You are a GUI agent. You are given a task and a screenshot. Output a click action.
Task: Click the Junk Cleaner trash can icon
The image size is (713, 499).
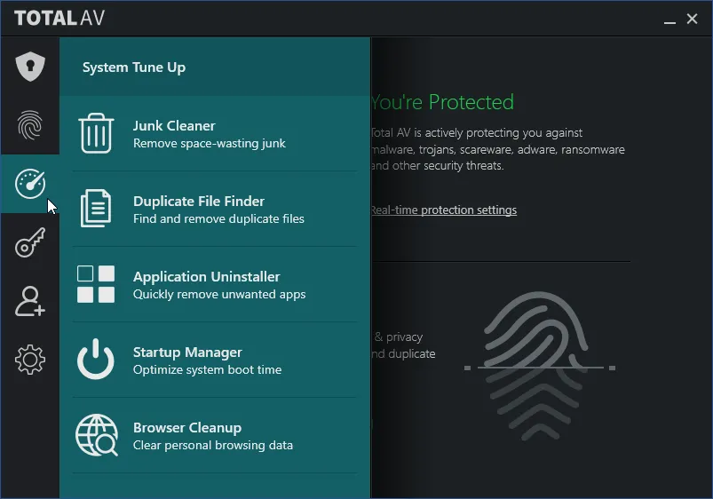coord(96,133)
